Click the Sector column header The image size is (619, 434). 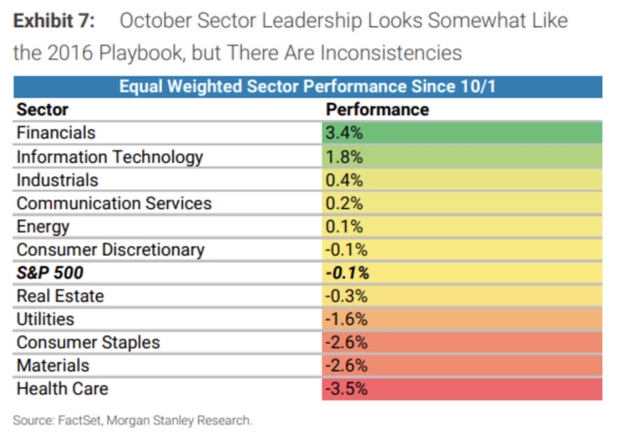pyautogui.click(x=42, y=109)
